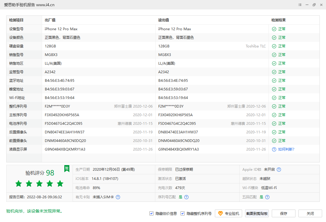Image resolution: width=326 pixels, height=222 pixels.
Task: Click the help icon beside 五码匹配
Action: [x=267, y=197]
